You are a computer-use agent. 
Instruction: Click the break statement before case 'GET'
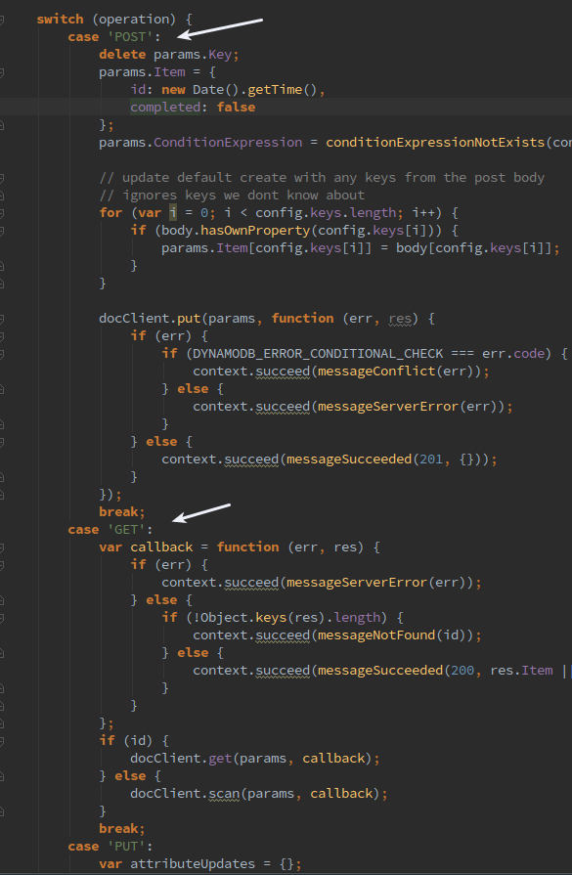122,511
